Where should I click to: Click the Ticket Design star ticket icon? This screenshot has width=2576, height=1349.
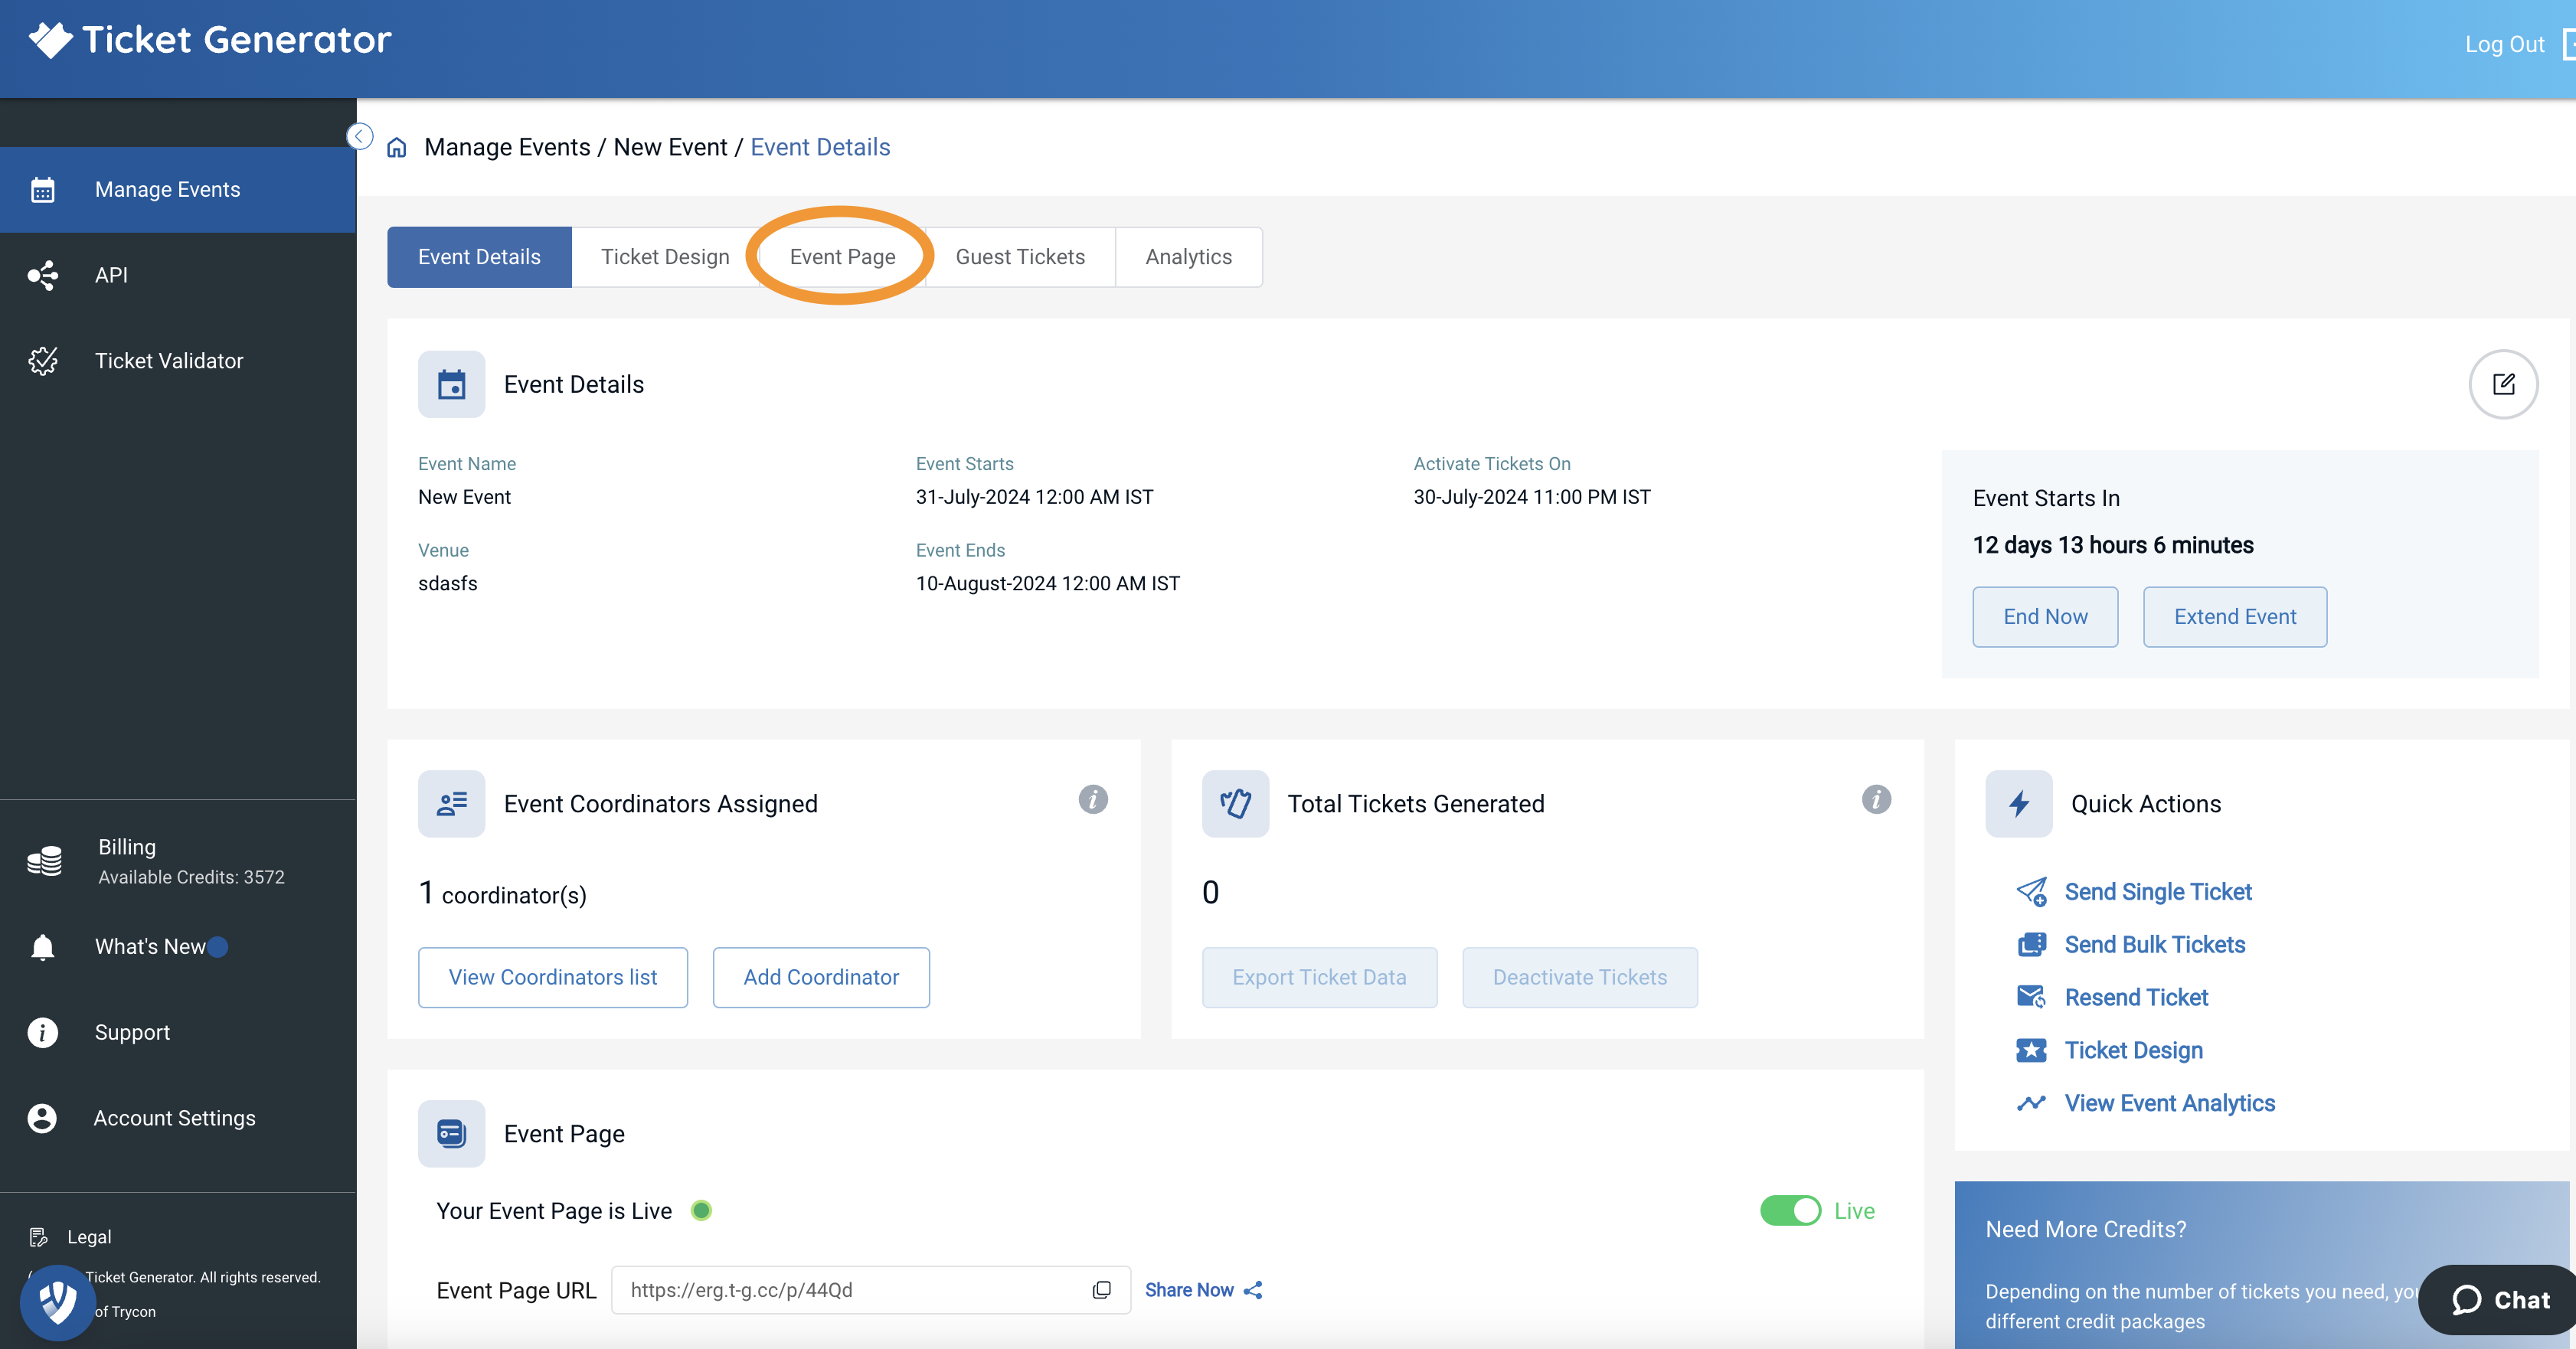tap(2032, 1050)
